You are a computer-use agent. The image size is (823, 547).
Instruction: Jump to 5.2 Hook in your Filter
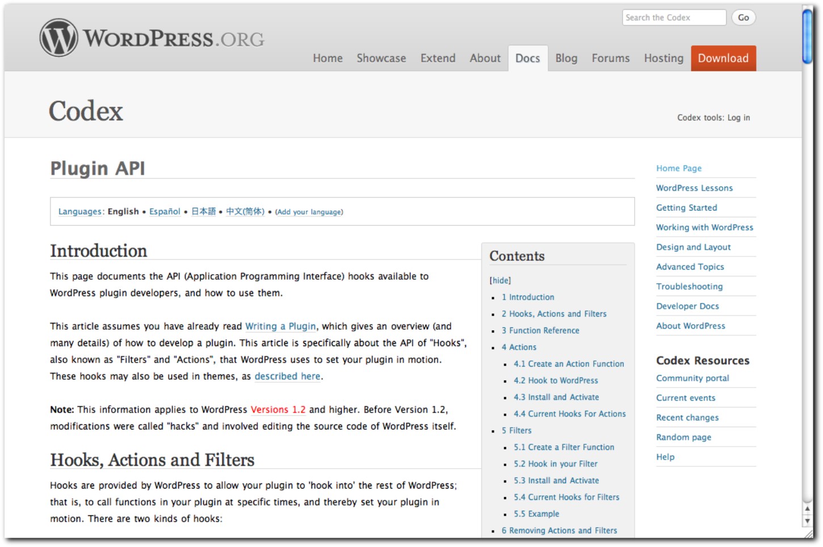pos(556,464)
